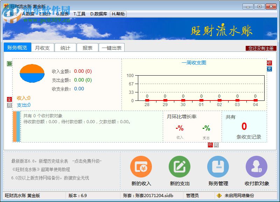Click the 收 chart icon near the weekly chart
Screen dimensions: 280x202
click(269, 63)
